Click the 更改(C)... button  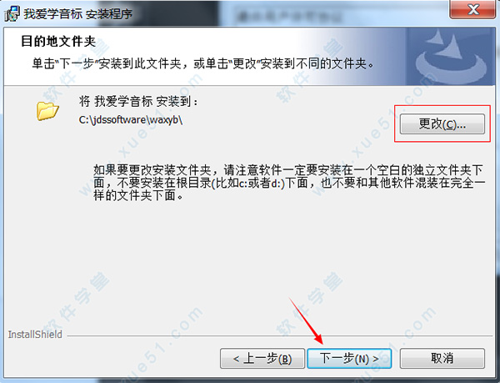click(442, 123)
